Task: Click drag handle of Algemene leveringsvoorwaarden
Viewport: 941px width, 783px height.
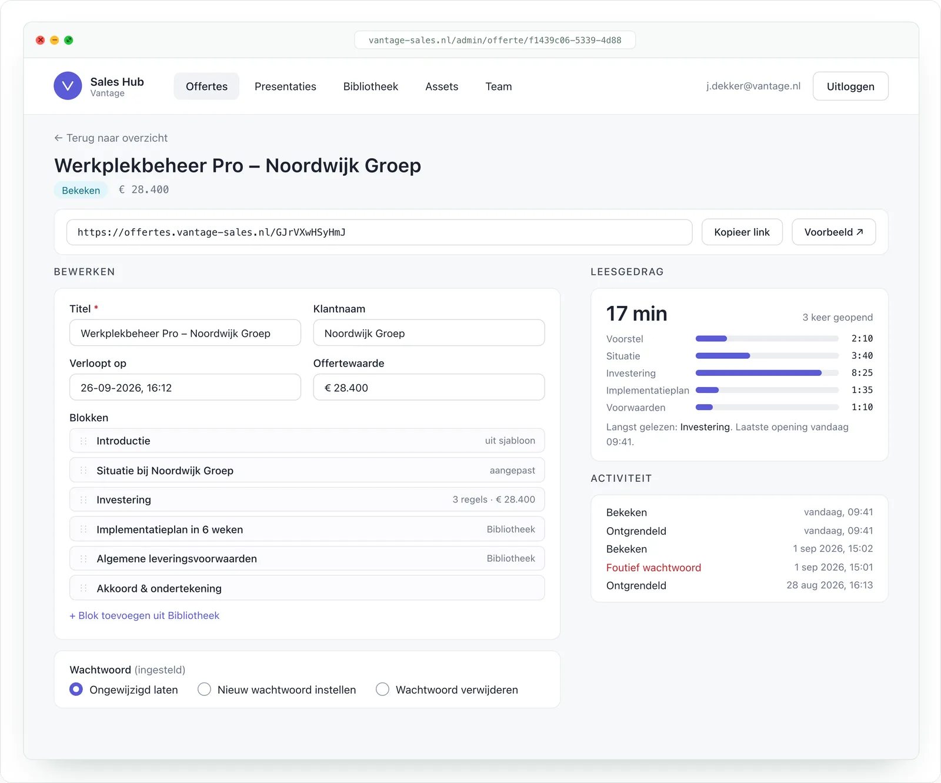Action: point(84,559)
